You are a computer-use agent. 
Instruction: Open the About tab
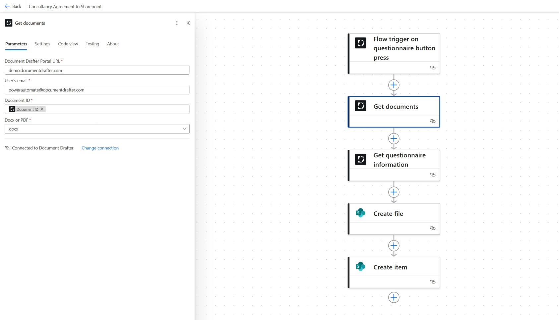(x=113, y=44)
